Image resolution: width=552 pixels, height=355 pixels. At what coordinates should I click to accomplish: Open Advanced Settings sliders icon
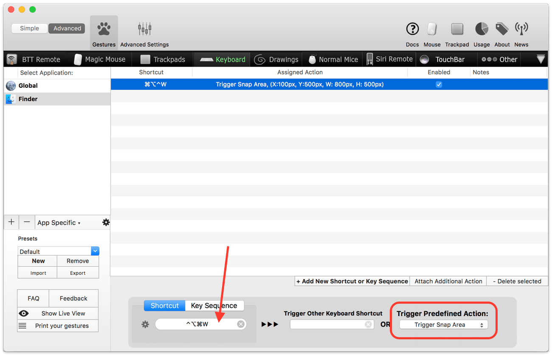coord(144,29)
